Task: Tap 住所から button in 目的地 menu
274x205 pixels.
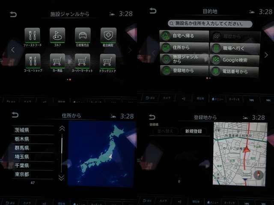Action: [x=185, y=47]
